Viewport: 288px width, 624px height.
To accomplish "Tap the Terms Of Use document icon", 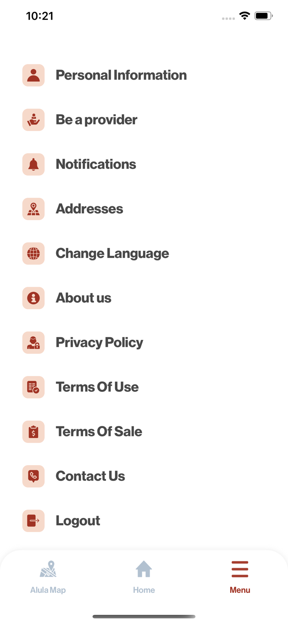I will coord(33,387).
